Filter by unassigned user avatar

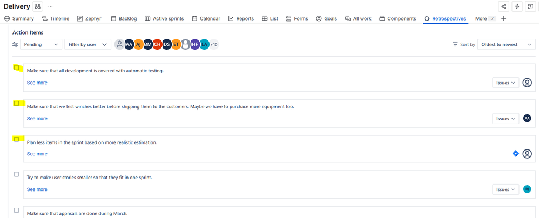tap(119, 44)
